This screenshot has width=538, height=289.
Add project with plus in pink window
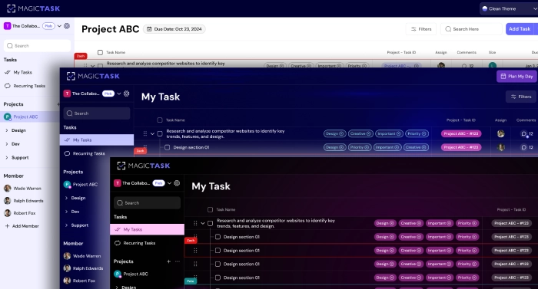point(168,261)
